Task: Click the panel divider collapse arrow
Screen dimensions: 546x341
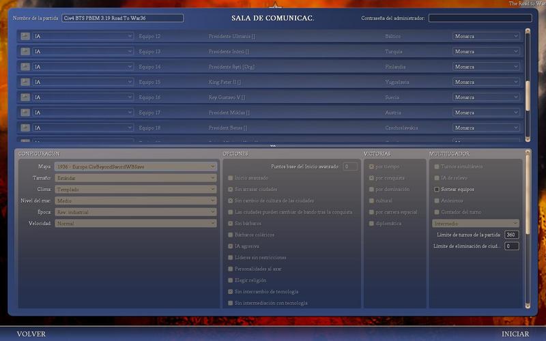Action: 273,145
